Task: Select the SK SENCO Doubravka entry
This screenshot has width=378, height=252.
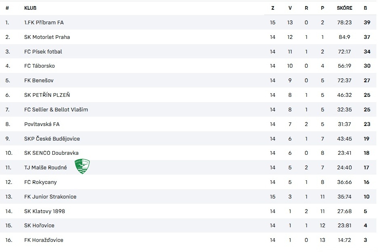Action: coord(51,153)
